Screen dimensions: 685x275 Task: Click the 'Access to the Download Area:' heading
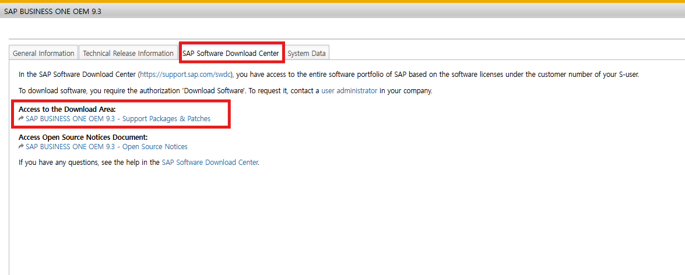click(67, 110)
